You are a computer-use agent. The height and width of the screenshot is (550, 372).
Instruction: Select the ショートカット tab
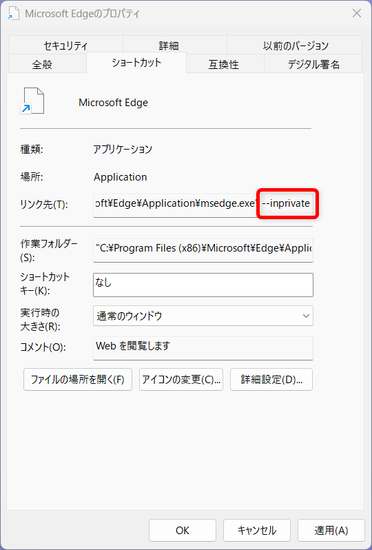click(x=136, y=63)
